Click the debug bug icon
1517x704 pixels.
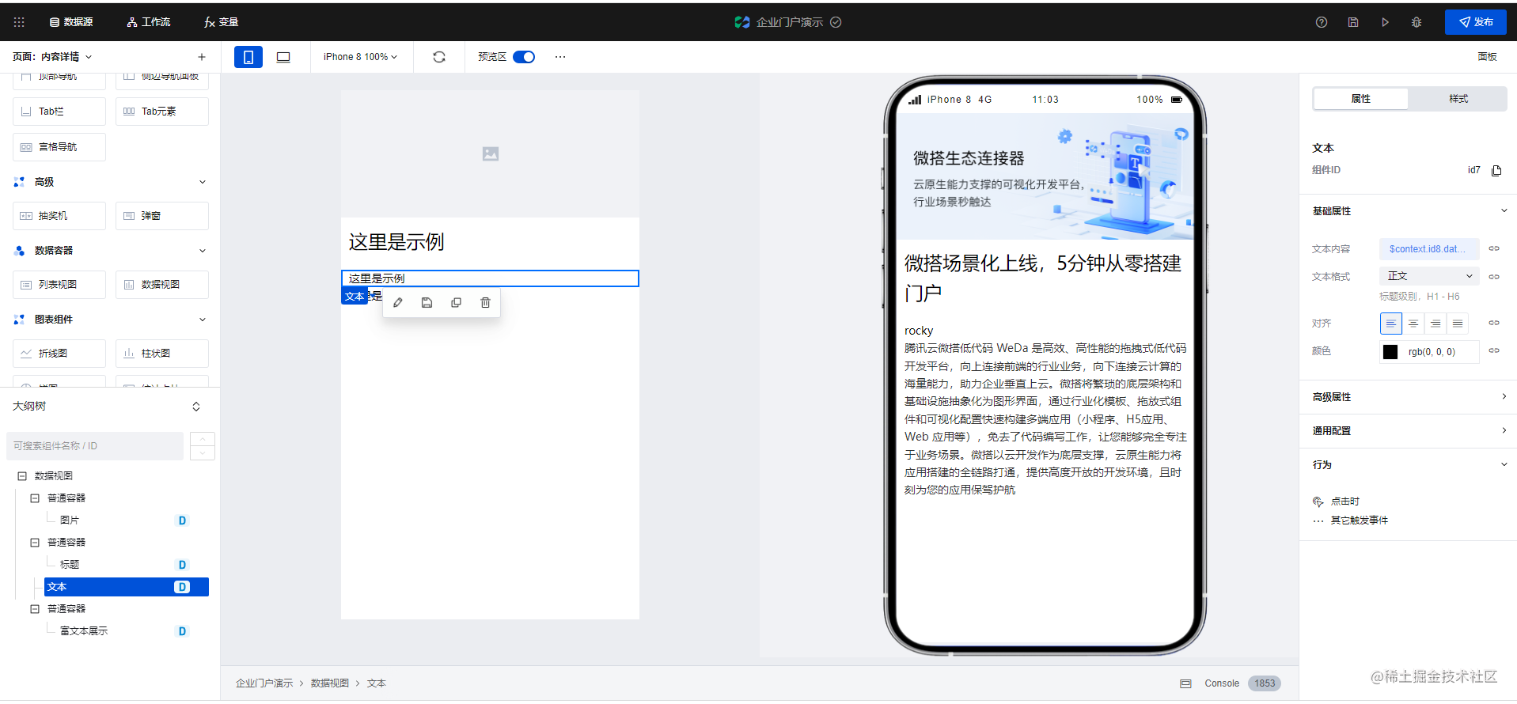click(x=1416, y=22)
